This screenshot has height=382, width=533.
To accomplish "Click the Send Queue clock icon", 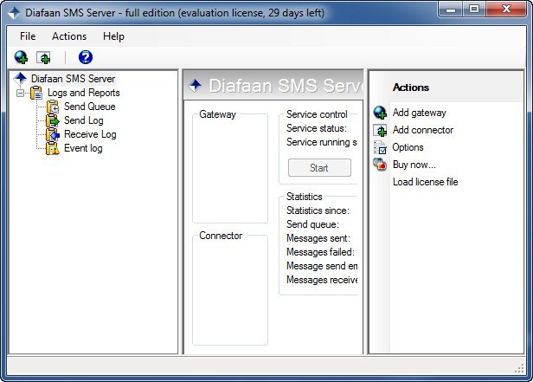I will pyautogui.click(x=53, y=107).
